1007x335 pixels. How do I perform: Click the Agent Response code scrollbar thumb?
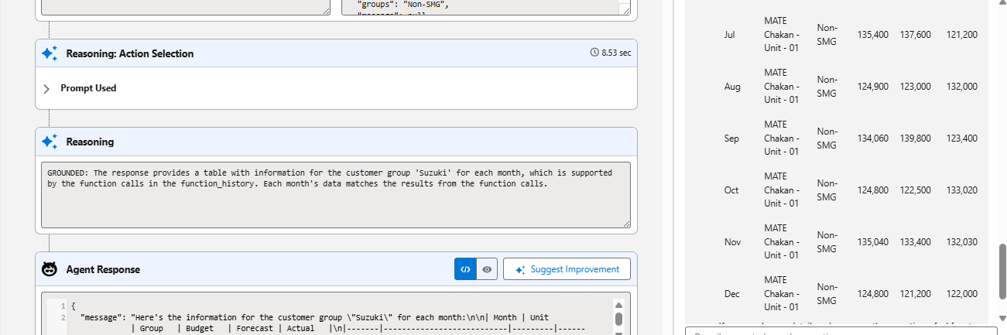(618, 319)
